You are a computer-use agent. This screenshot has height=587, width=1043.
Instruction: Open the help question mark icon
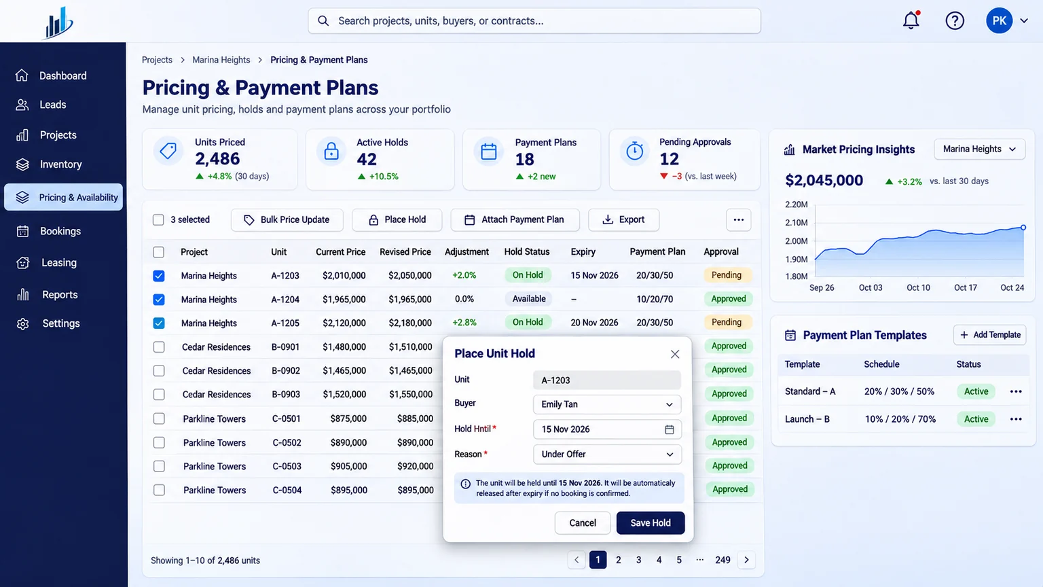pyautogui.click(x=955, y=20)
